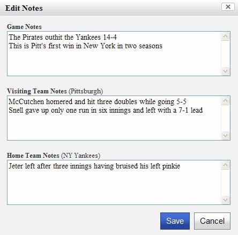Cancel editing the notes
238x235 pixels.
click(x=212, y=221)
